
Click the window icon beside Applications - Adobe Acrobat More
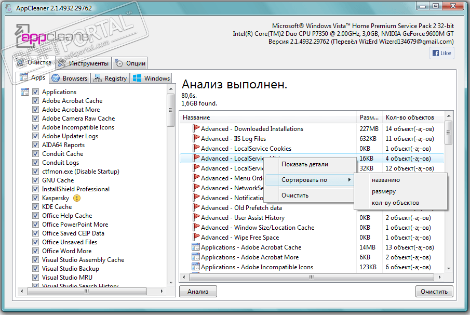(196, 257)
